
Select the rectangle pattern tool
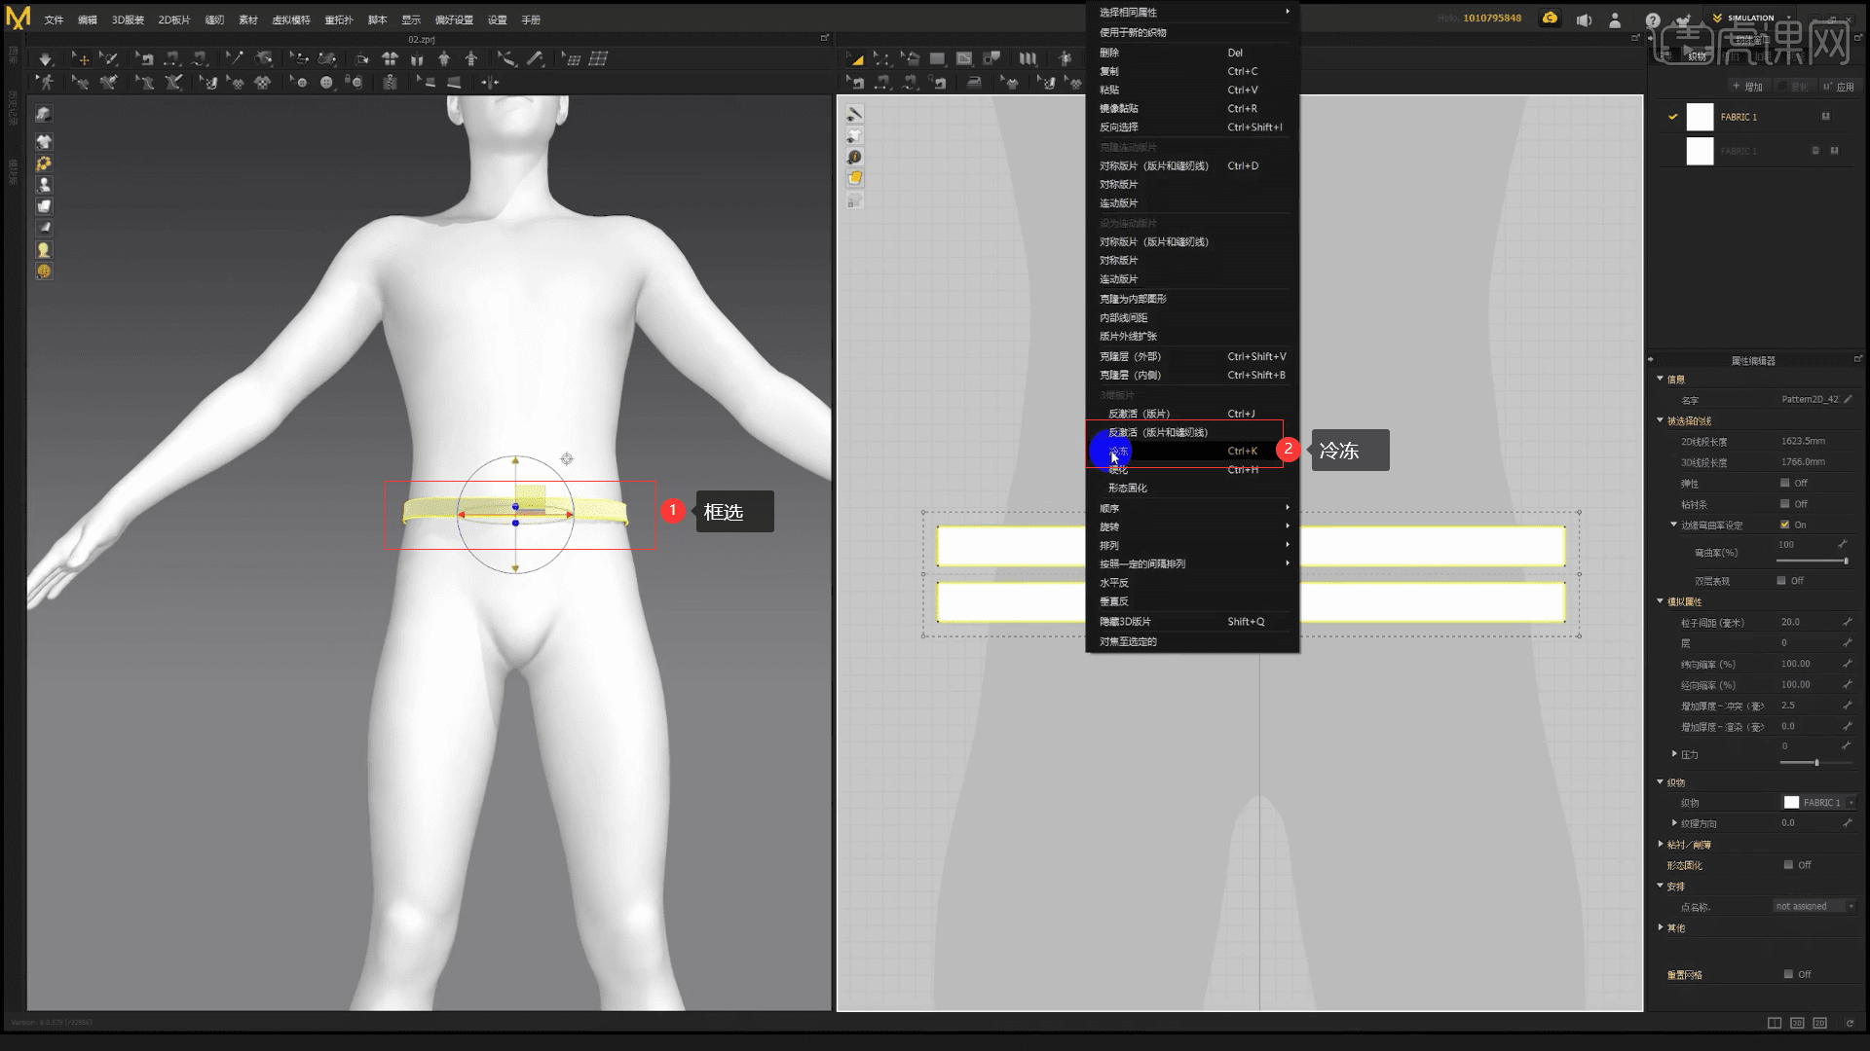(937, 57)
